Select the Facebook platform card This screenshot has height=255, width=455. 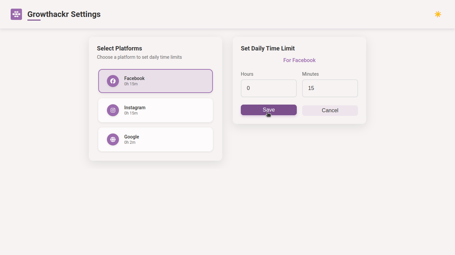[x=155, y=81]
